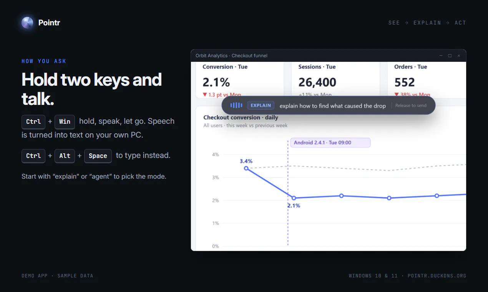Image resolution: width=488 pixels, height=292 pixels.
Task: Click the 552 orders value
Action: (405, 82)
